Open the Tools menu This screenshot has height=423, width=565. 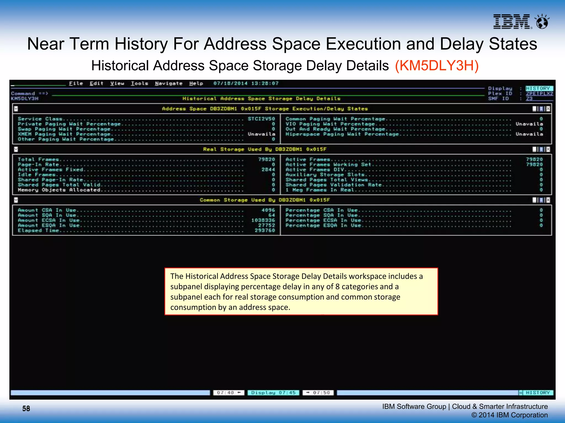pyautogui.click(x=140, y=83)
